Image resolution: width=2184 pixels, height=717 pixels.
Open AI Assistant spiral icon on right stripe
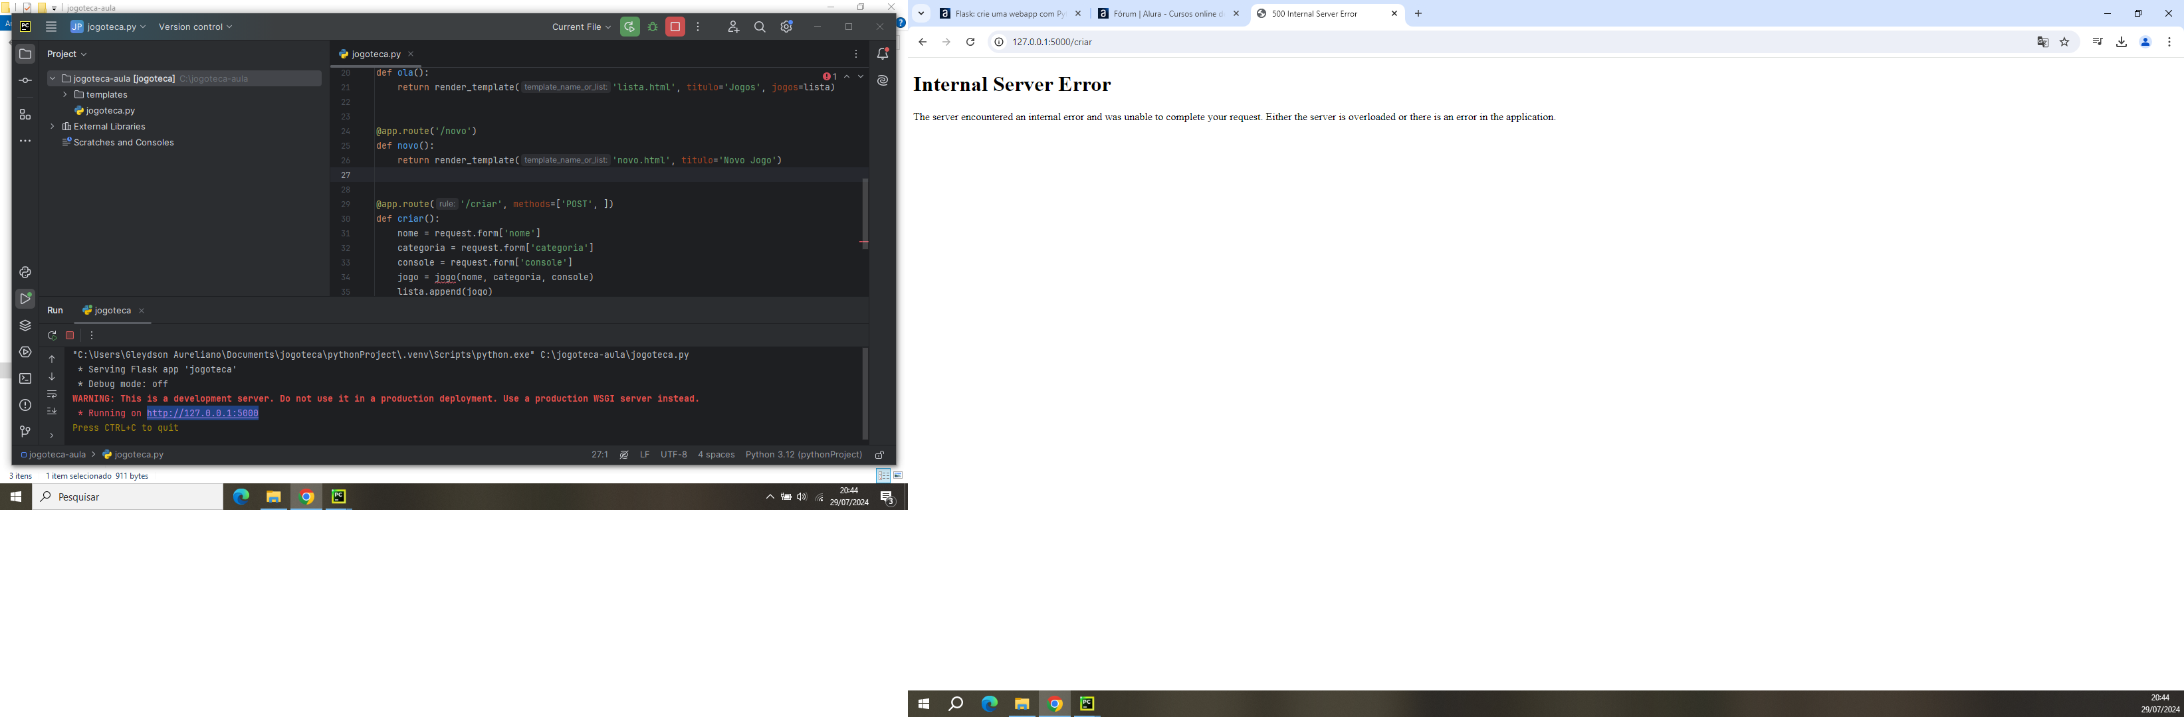pyautogui.click(x=883, y=81)
